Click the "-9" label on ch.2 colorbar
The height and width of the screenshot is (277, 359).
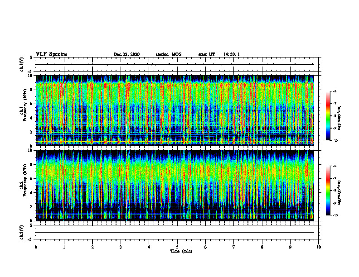[335, 203]
